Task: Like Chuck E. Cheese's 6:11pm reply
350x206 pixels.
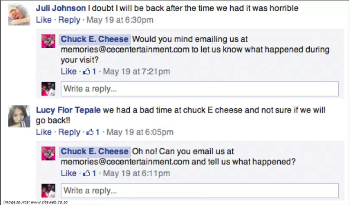Action: pos(68,173)
